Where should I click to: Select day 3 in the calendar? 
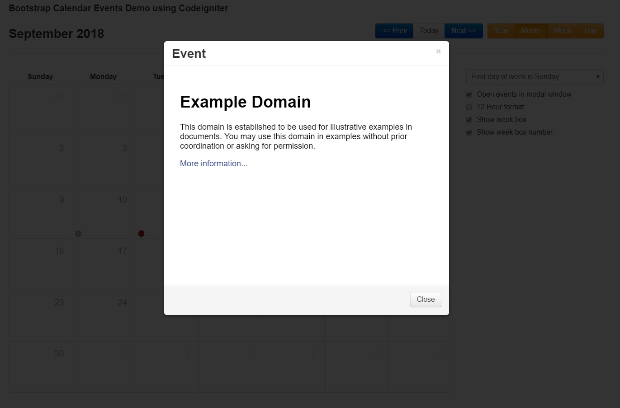click(124, 149)
